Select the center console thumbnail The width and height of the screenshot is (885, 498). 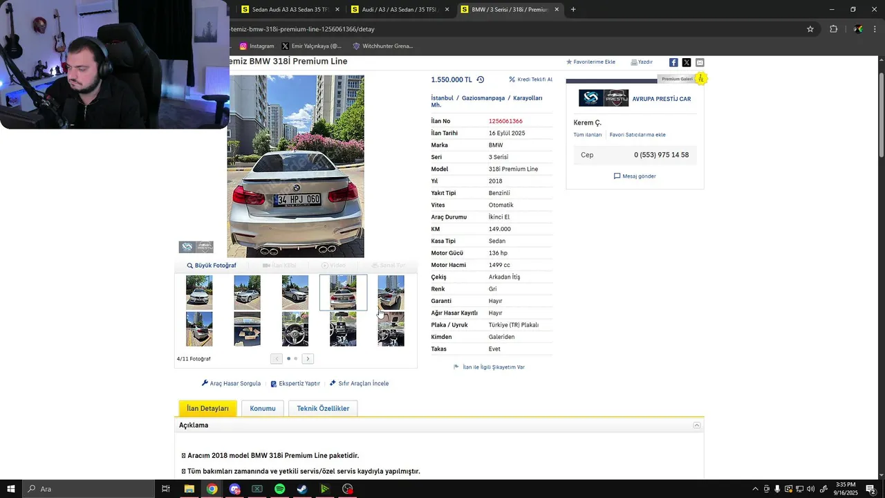pos(343,329)
